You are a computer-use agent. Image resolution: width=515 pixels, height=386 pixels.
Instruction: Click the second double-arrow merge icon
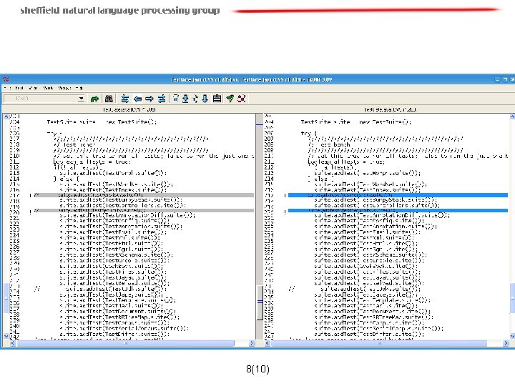pos(162,99)
